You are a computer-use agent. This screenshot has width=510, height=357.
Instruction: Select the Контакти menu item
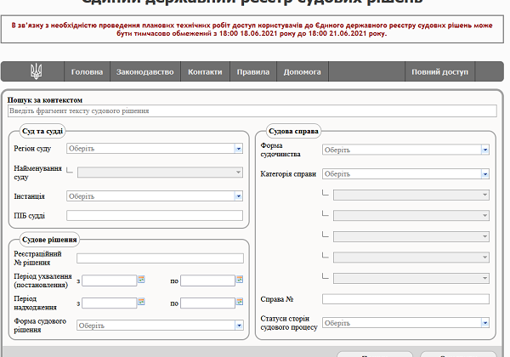click(x=205, y=72)
